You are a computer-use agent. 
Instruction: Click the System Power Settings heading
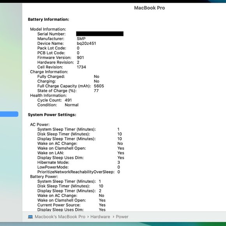(52, 115)
